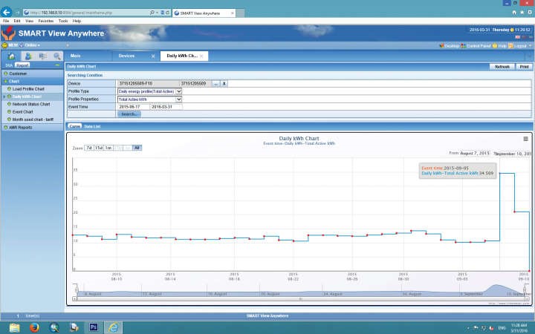Expand the Customer sidebar section
This screenshot has width=535, height=334.
point(32,73)
